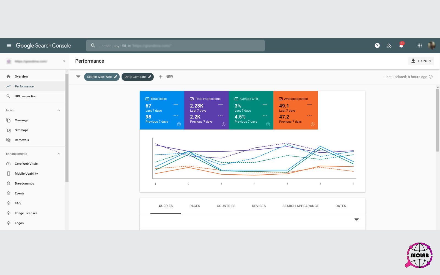The width and height of the screenshot is (440, 275).
Task: Click the 4.5% Previous 7 days CTR value
Action: click(240, 117)
